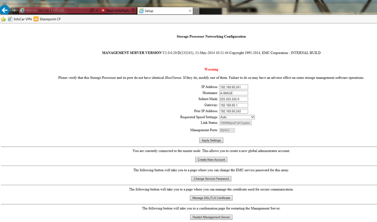This screenshot has height=222, width=377.
Task: Click the Management Ports field 80/443
Action: coord(227,130)
